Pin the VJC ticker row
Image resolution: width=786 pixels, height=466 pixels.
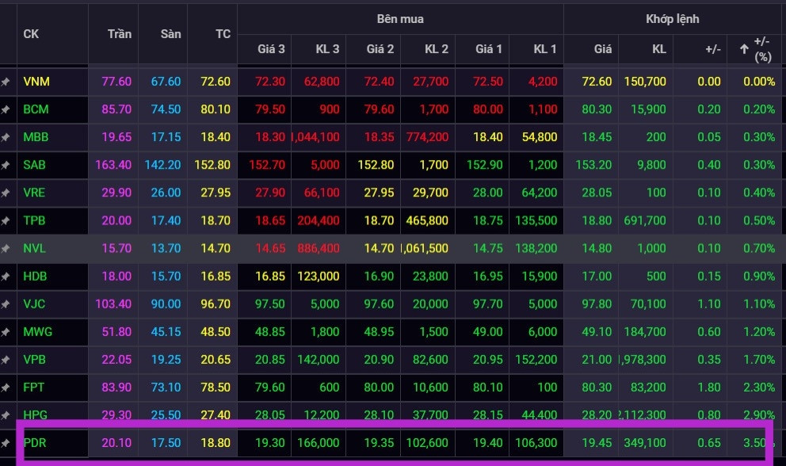tap(6, 304)
